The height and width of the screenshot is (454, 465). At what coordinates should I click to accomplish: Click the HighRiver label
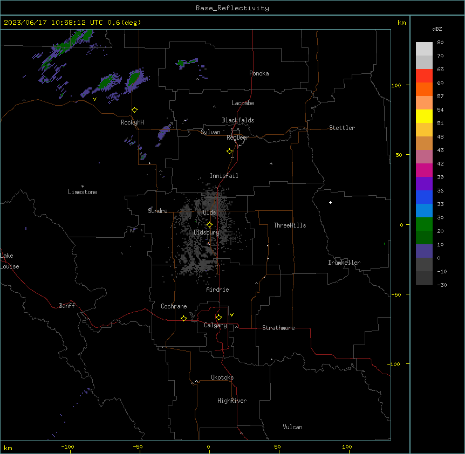pyautogui.click(x=232, y=401)
